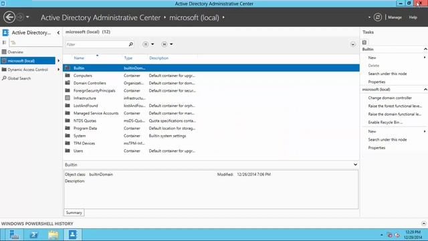Click the Tasks pane icon
The width and height of the screenshot is (428, 241).
364,42
